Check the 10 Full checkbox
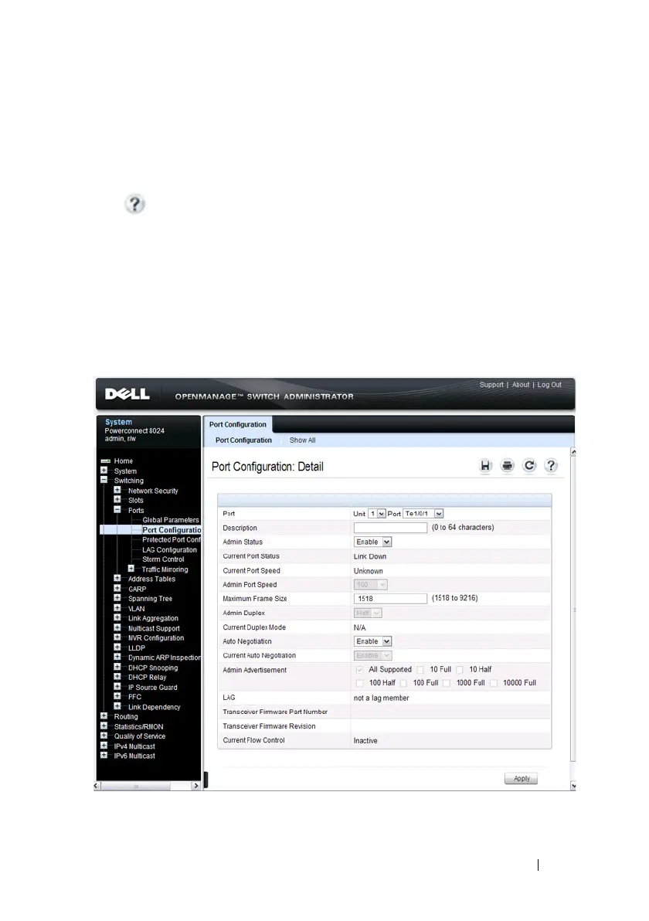 [420, 670]
